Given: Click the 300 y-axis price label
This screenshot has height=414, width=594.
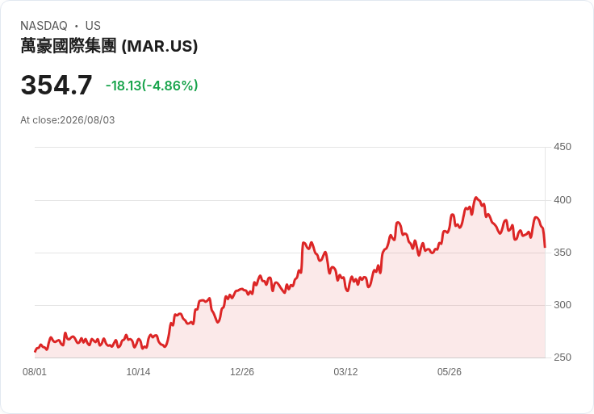Looking at the screenshot, I should [563, 305].
